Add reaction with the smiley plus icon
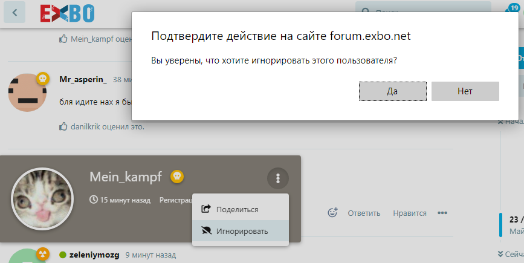This screenshot has height=263, width=524. coord(332,213)
